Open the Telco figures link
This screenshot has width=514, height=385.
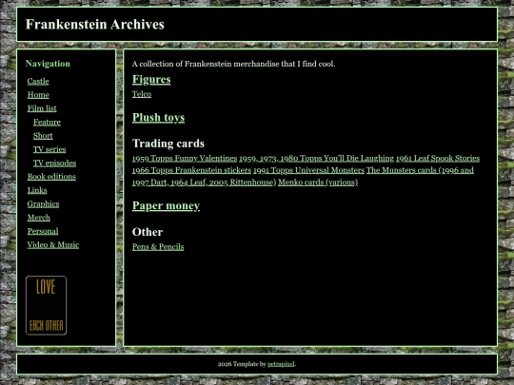(x=142, y=94)
